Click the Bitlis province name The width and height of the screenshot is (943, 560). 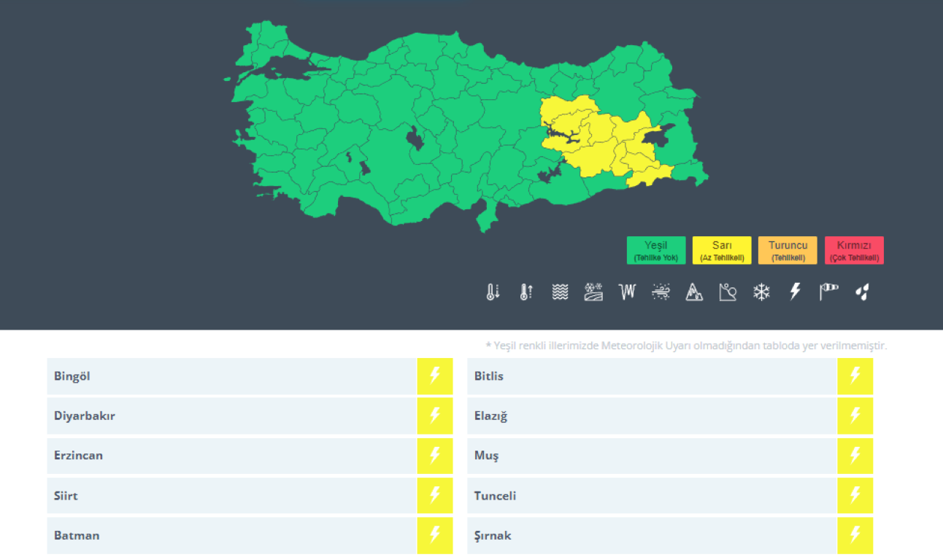pos(489,376)
